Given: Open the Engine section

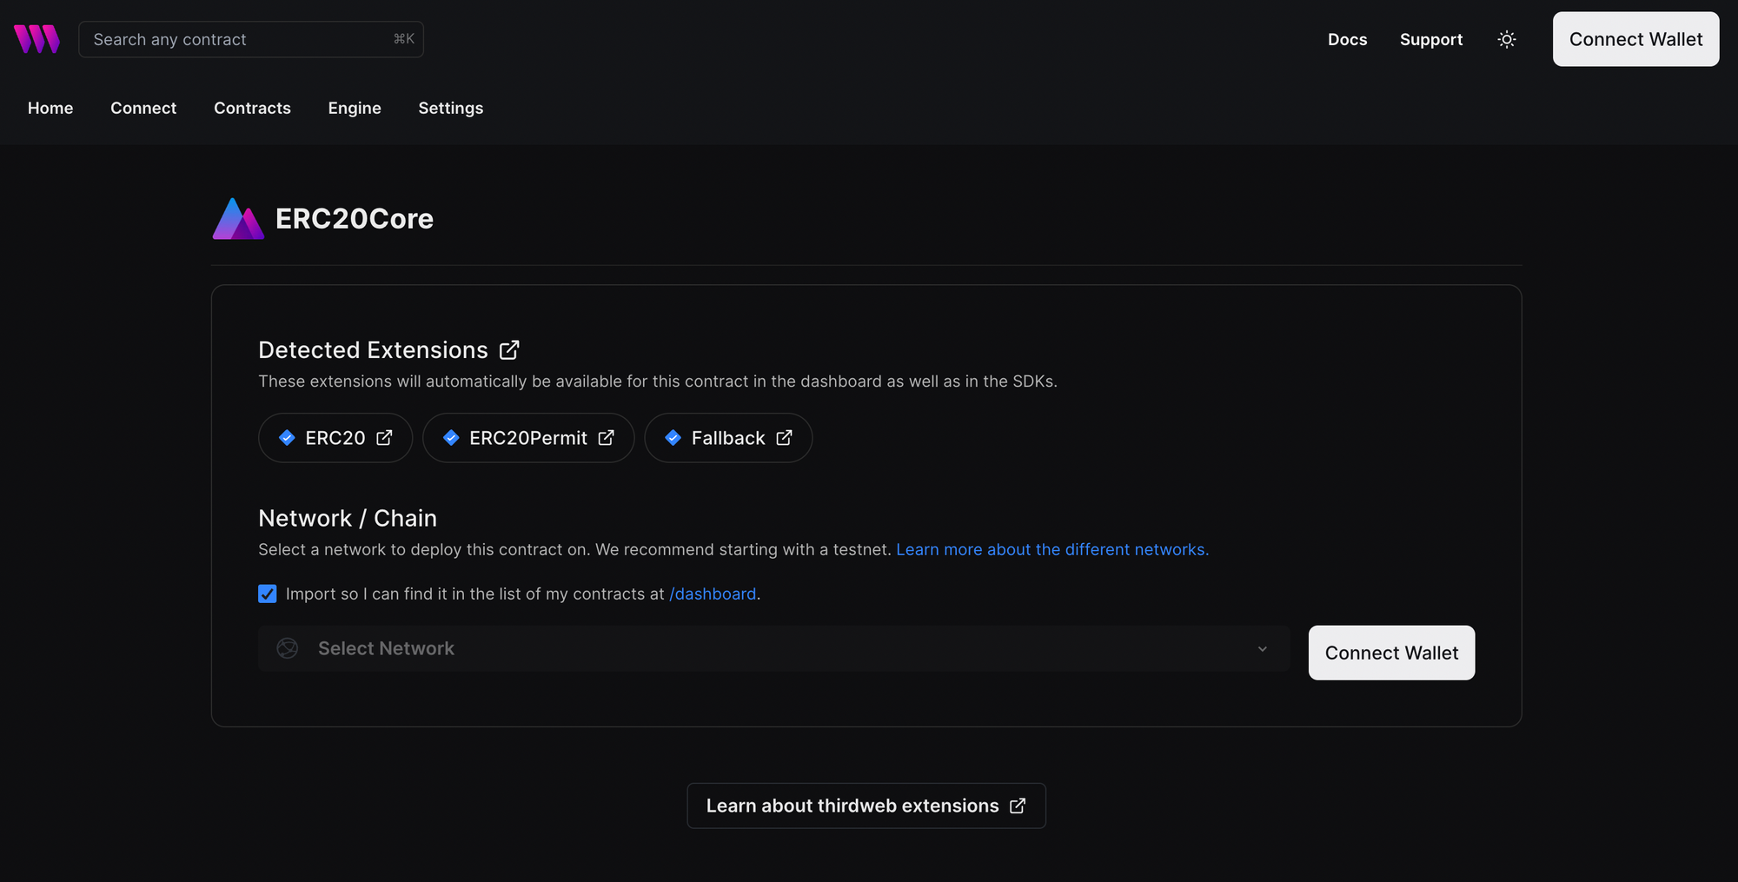Looking at the screenshot, I should click(x=355, y=108).
